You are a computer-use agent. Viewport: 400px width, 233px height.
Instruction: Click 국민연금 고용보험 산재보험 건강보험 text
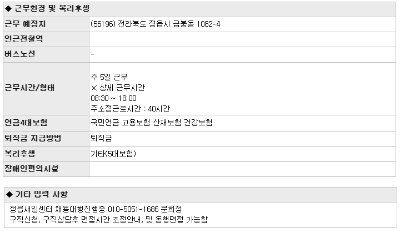[x=152, y=123]
